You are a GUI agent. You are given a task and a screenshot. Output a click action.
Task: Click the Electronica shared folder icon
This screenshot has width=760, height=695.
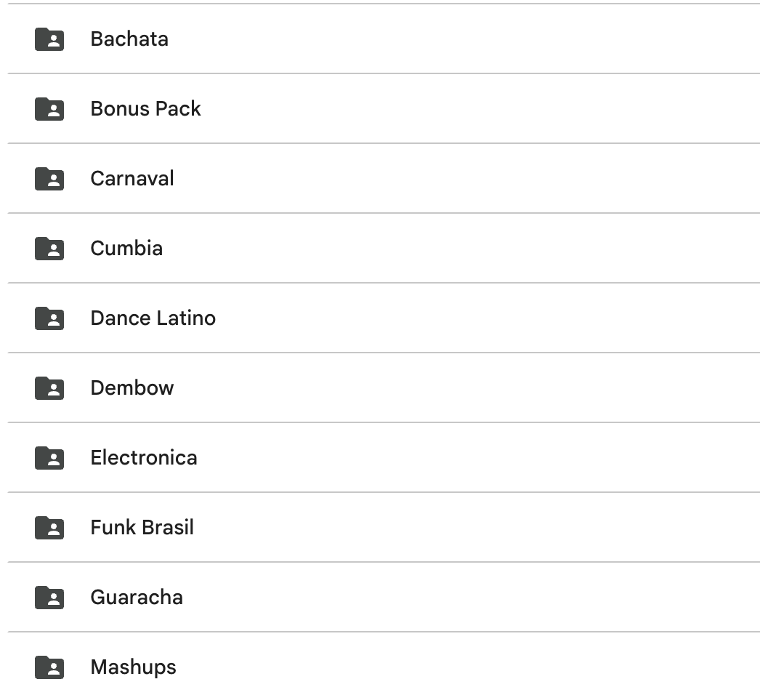coord(49,458)
